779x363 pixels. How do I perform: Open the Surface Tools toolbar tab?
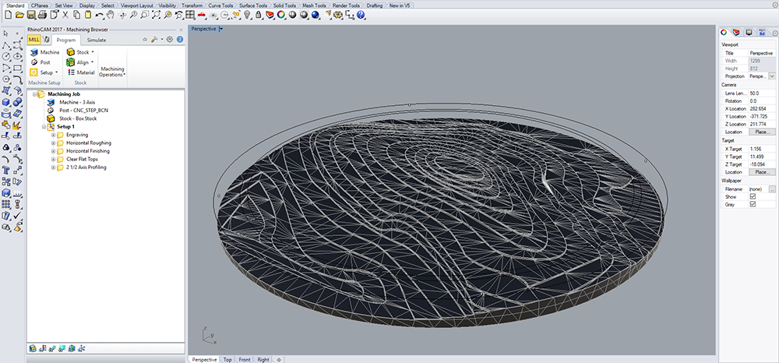pyautogui.click(x=254, y=5)
